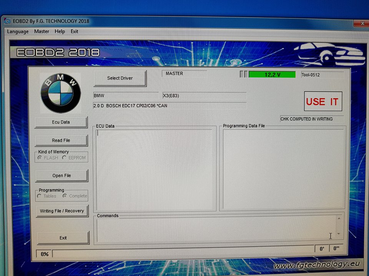This screenshot has height=276, width=369.
Task: Click the BMW logo image
Action: pyautogui.click(x=61, y=93)
